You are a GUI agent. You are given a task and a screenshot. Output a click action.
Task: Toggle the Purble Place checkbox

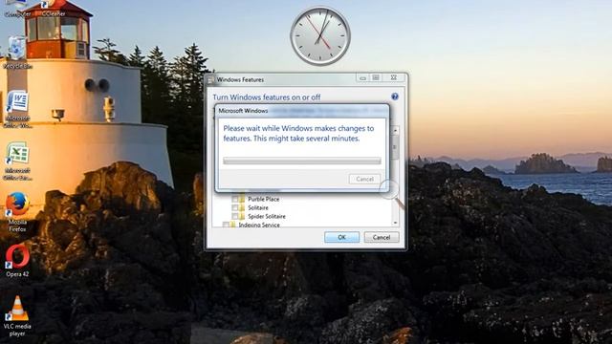pos(235,199)
